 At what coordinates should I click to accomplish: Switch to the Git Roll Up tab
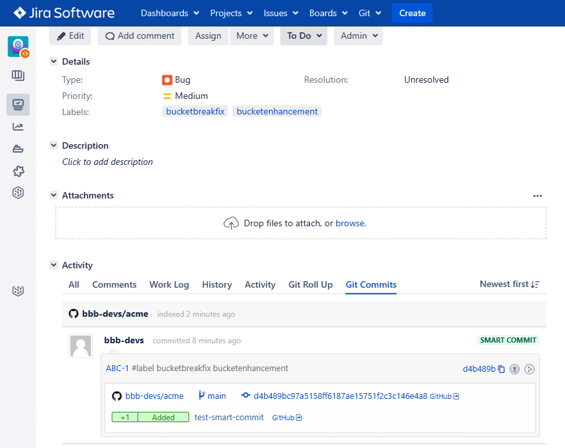tap(311, 284)
